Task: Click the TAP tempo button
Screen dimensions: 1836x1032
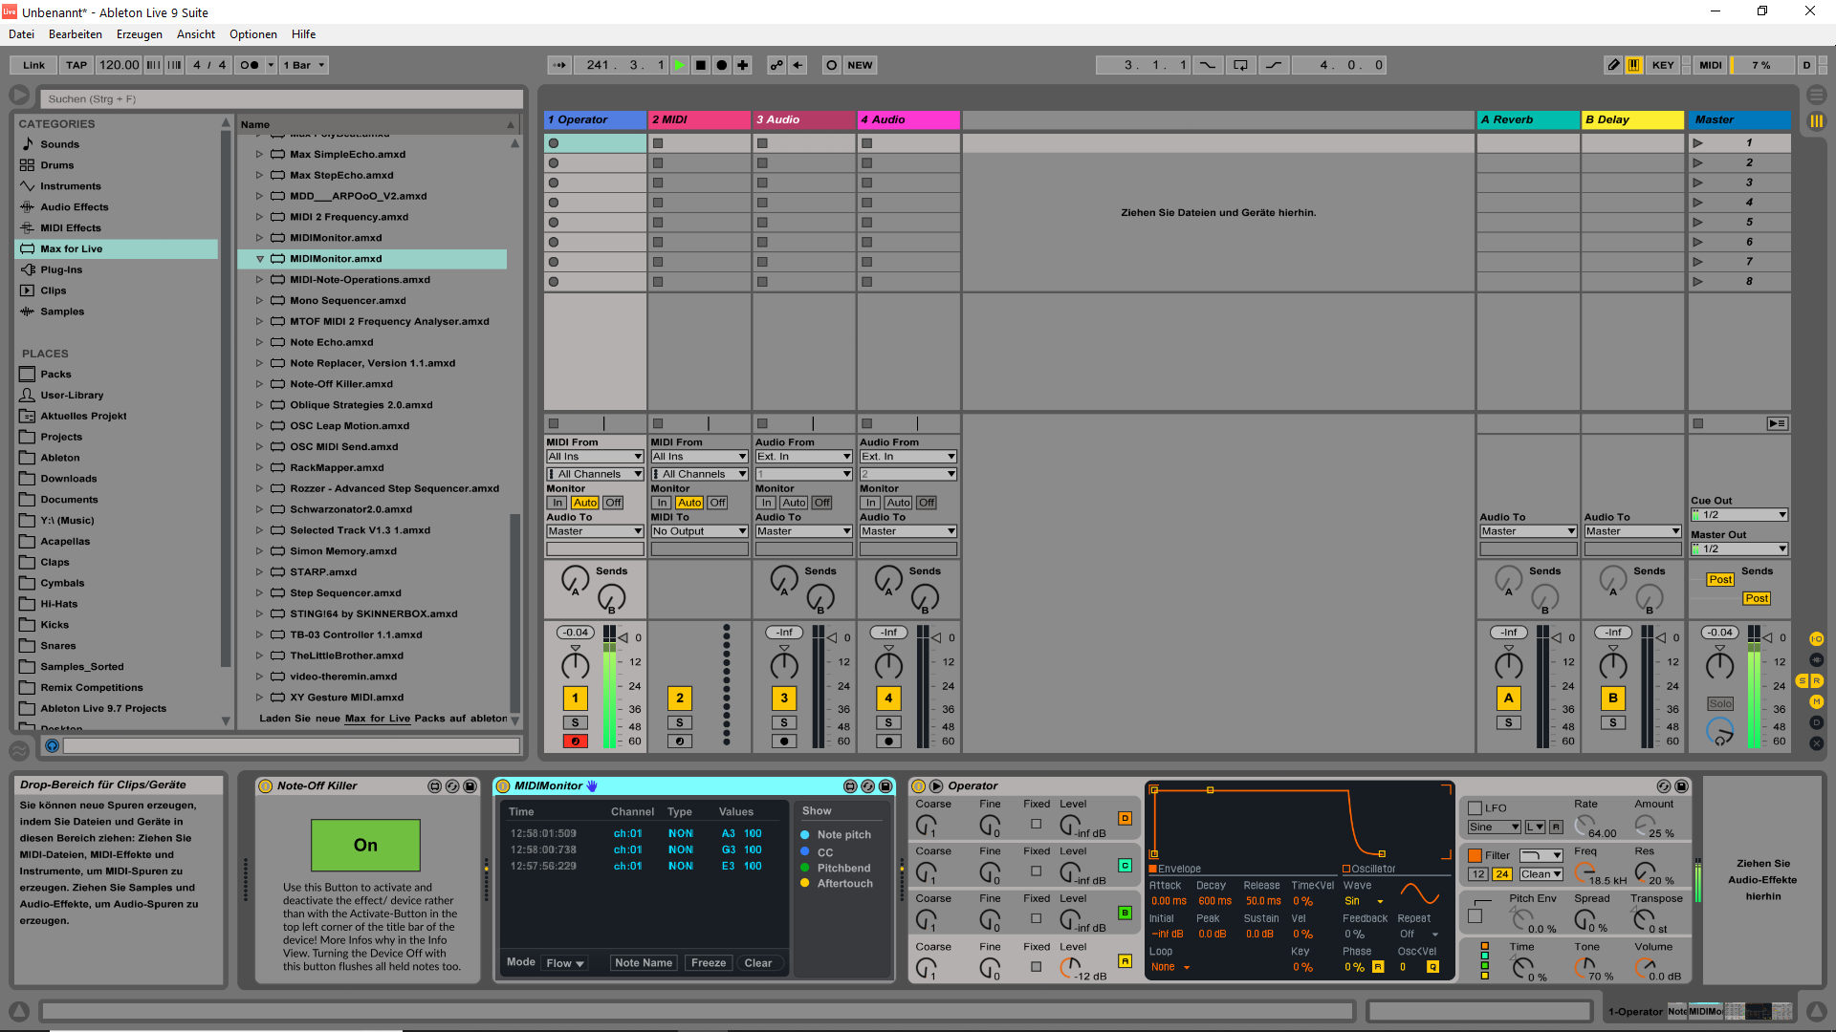Action: [x=76, y=65]
